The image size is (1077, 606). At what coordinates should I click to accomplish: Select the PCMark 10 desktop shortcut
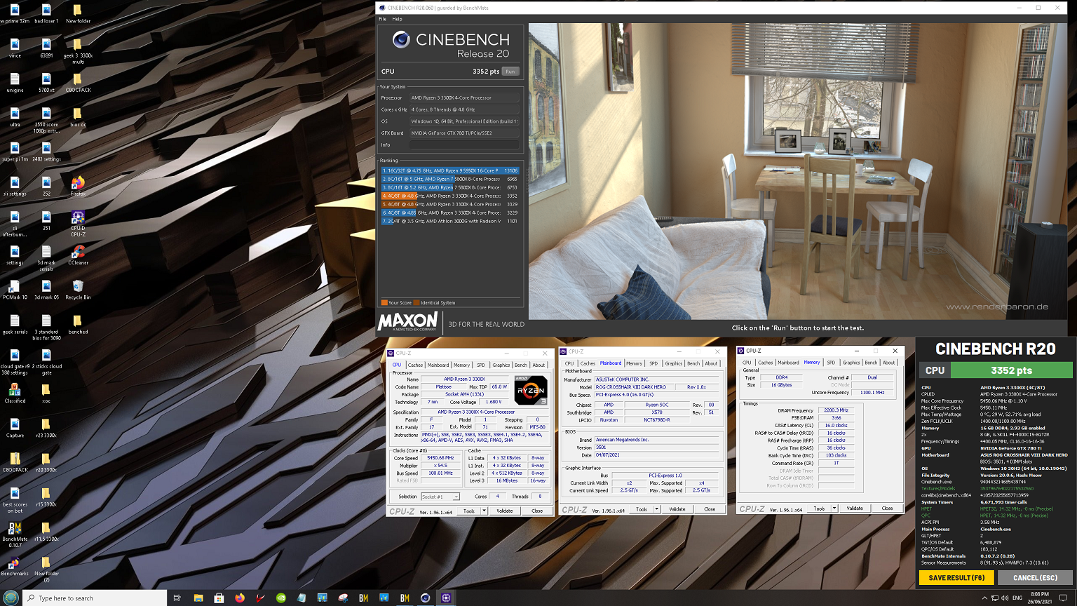(x=15, y=290)
